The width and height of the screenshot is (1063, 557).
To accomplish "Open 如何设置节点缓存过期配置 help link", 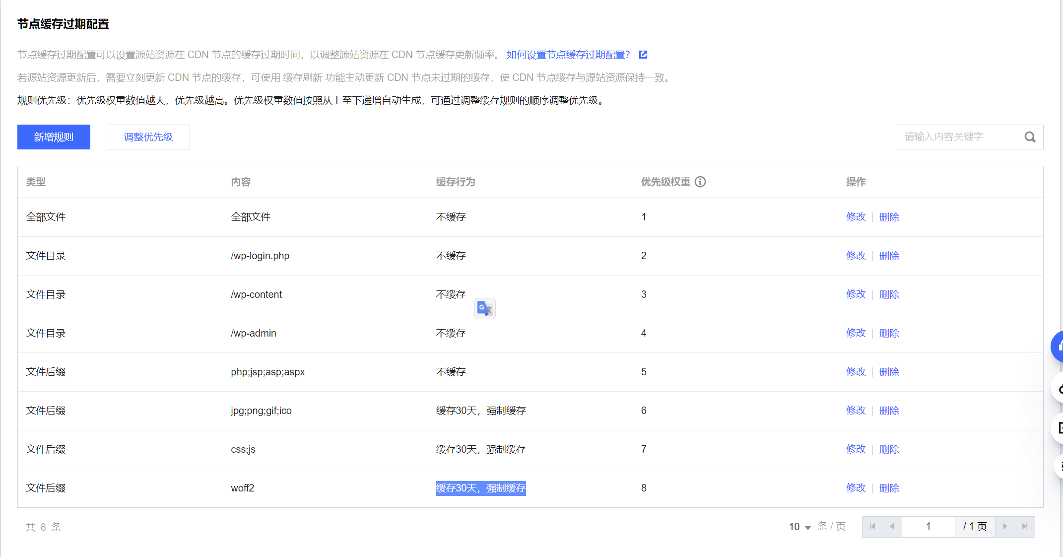I will click(x=568, y=55).
